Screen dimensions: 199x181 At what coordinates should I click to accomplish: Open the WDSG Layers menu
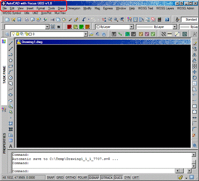click(x=165, y=8)
